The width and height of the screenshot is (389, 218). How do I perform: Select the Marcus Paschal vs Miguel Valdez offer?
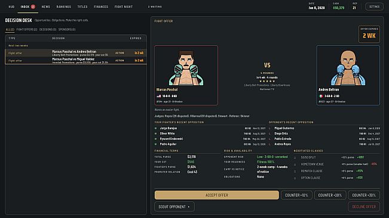[x=76, y=60]
